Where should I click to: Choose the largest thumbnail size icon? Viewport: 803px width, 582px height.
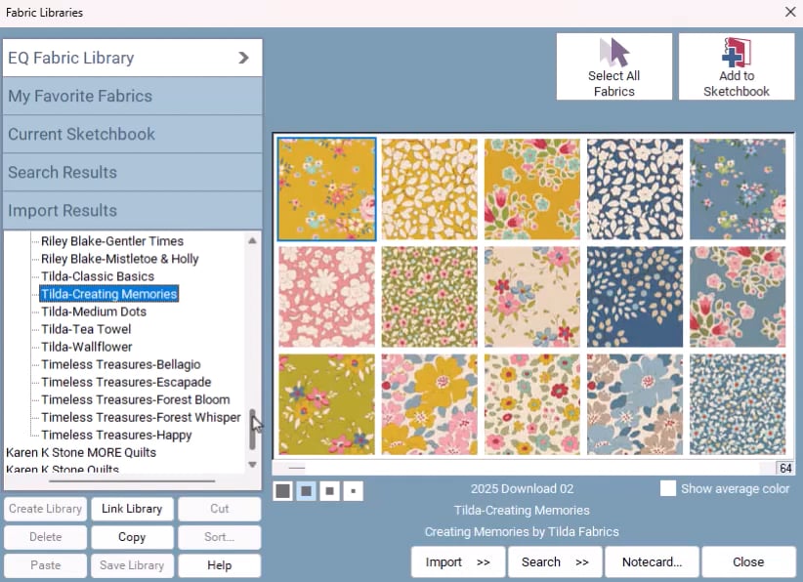pyautogui.click(x=282, y=491)
